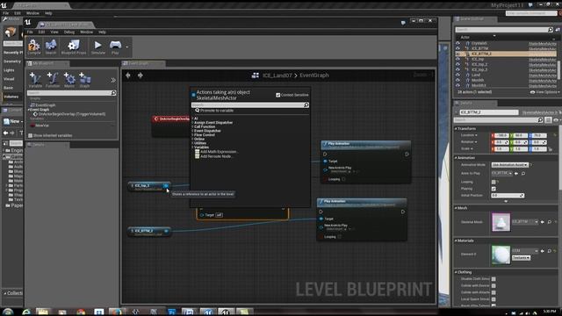Add a new Macro
Screen dimensions: 562x316
(69, 80)
